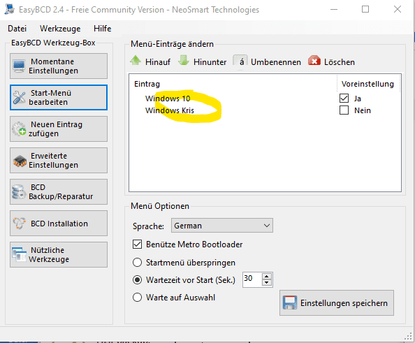Toggle the Ja default checkbox for Windows 10
415x343 pixels.
(344, 98)
